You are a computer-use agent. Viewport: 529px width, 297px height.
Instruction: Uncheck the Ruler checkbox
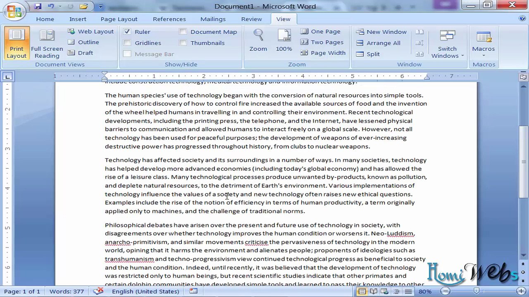[127, 31]
